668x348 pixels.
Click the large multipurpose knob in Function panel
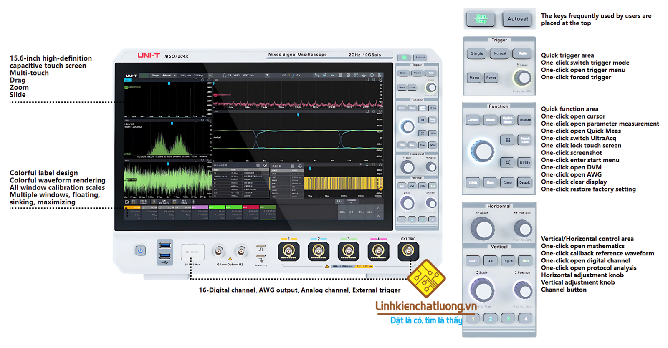pos(482,151)
